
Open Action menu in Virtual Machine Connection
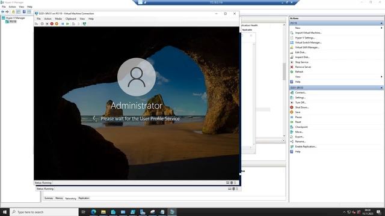pyautogui.click(x=48, y=19)
